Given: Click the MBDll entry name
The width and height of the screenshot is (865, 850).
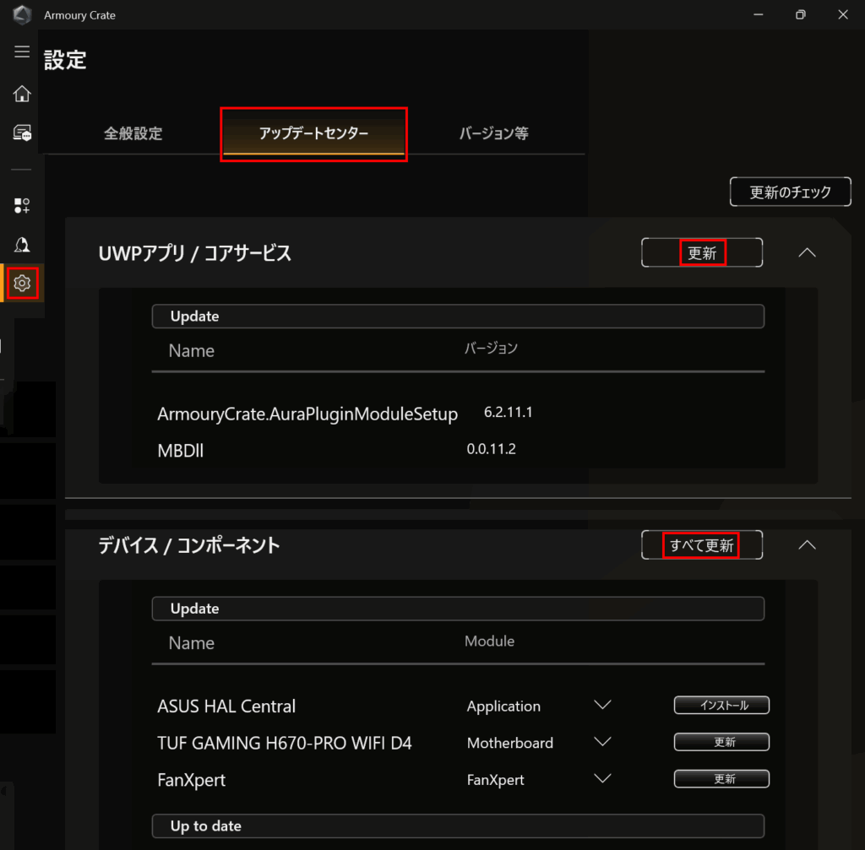Looking at the screenshot, I should pyautogui.click(x=181, y=451).
